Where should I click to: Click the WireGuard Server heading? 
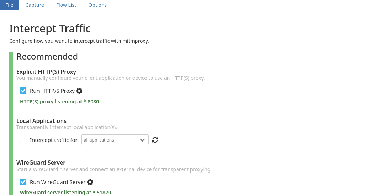[x=41, y=163]
